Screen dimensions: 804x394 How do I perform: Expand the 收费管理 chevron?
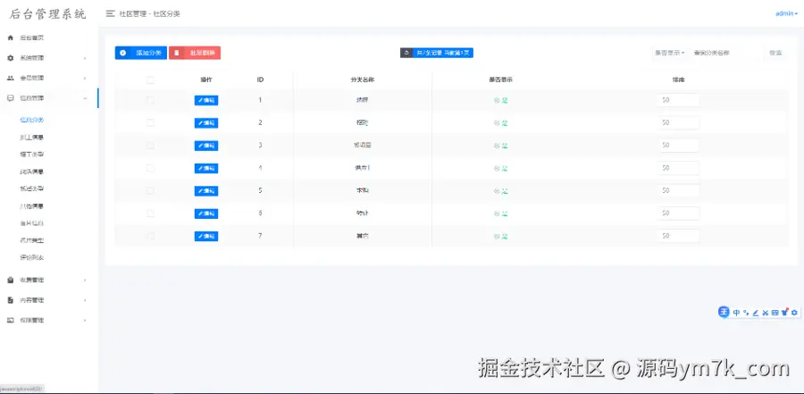coord(85,281)
